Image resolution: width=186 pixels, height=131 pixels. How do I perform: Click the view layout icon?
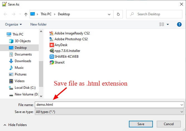coord(162,24)
